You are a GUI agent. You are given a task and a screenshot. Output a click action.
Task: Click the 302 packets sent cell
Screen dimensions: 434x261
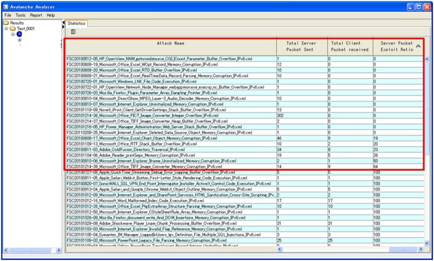pyautogui.click(x=302, y=116)
